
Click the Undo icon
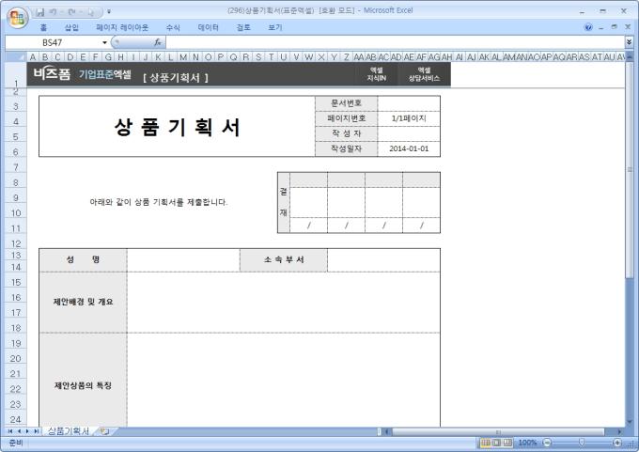[54, 12]
